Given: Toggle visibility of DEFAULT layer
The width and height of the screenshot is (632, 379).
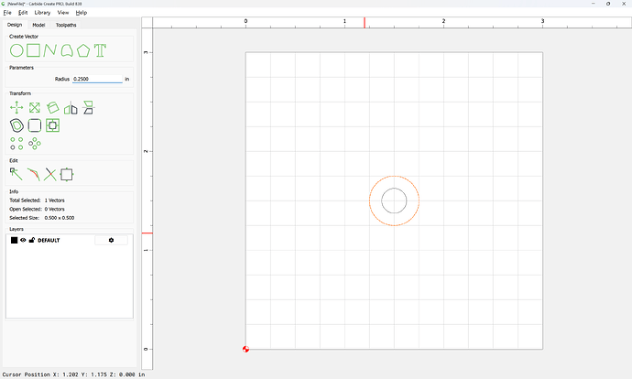Looking at the screenshot, I should (x=23, y=240).
